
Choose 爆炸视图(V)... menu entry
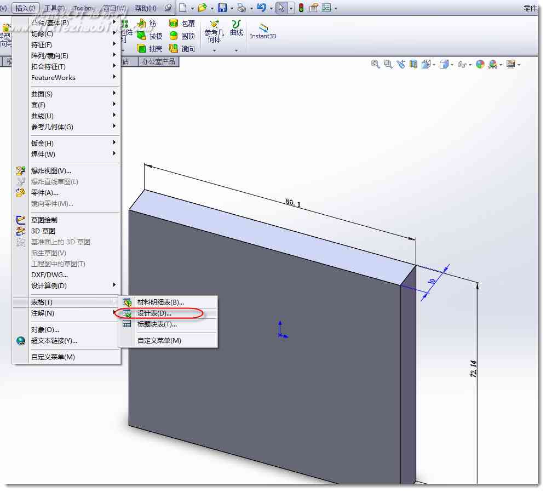tap(66, 171)
